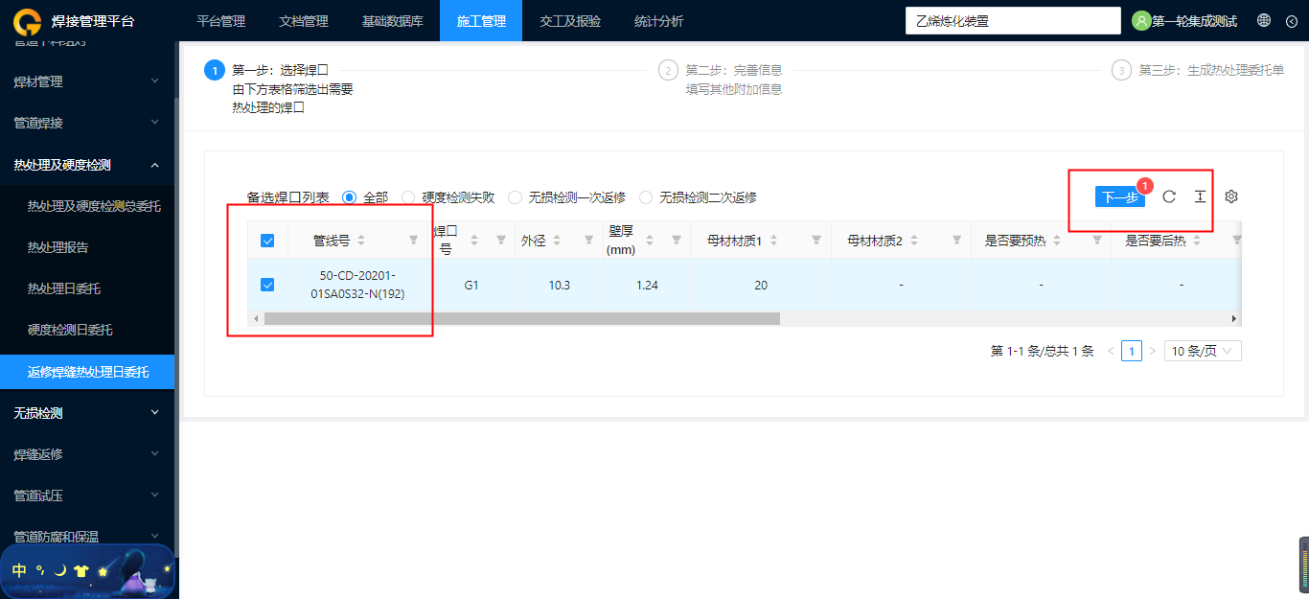Sort by 外径 column arrows
This screenshot has height=599, width=1309.
(x=557, y=241)
